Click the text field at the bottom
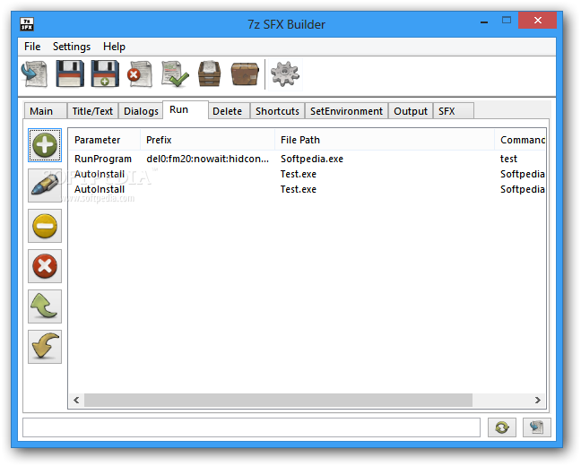 click(251, 427)
